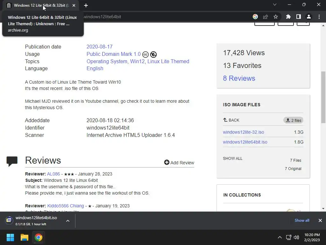Open the English language link

(95, 68)
